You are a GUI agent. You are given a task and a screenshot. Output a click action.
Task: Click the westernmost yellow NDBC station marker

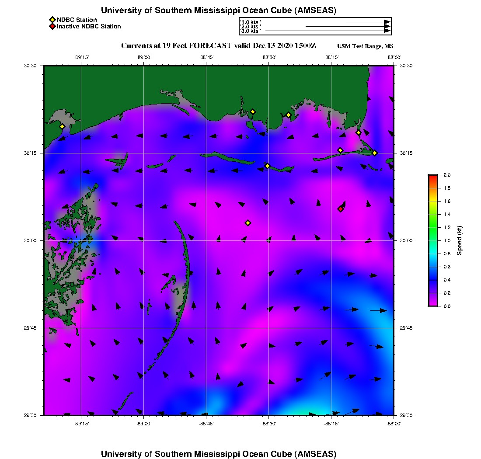(x=62, y=126)
